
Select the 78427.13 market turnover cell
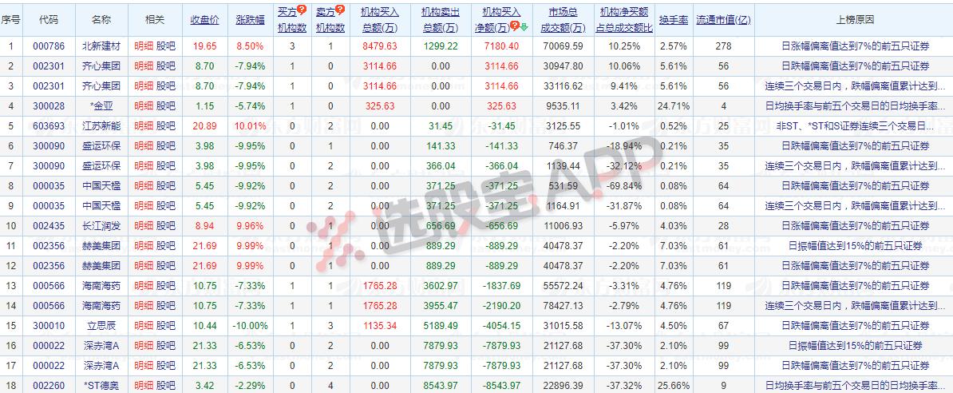[563, 305]
